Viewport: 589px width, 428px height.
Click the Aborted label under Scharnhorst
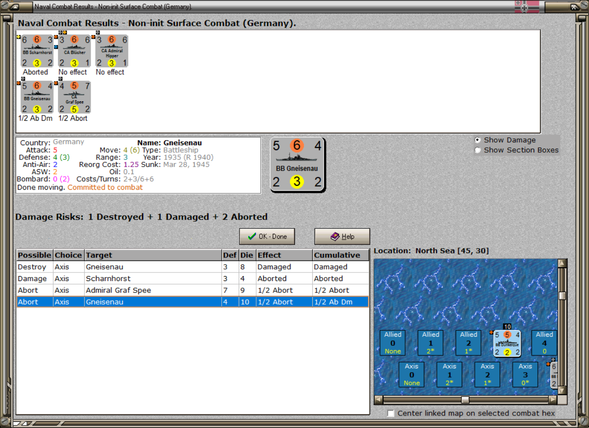(x=35, y=72)
